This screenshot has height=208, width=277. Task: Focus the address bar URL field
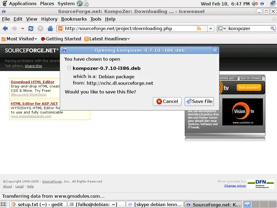130,28
